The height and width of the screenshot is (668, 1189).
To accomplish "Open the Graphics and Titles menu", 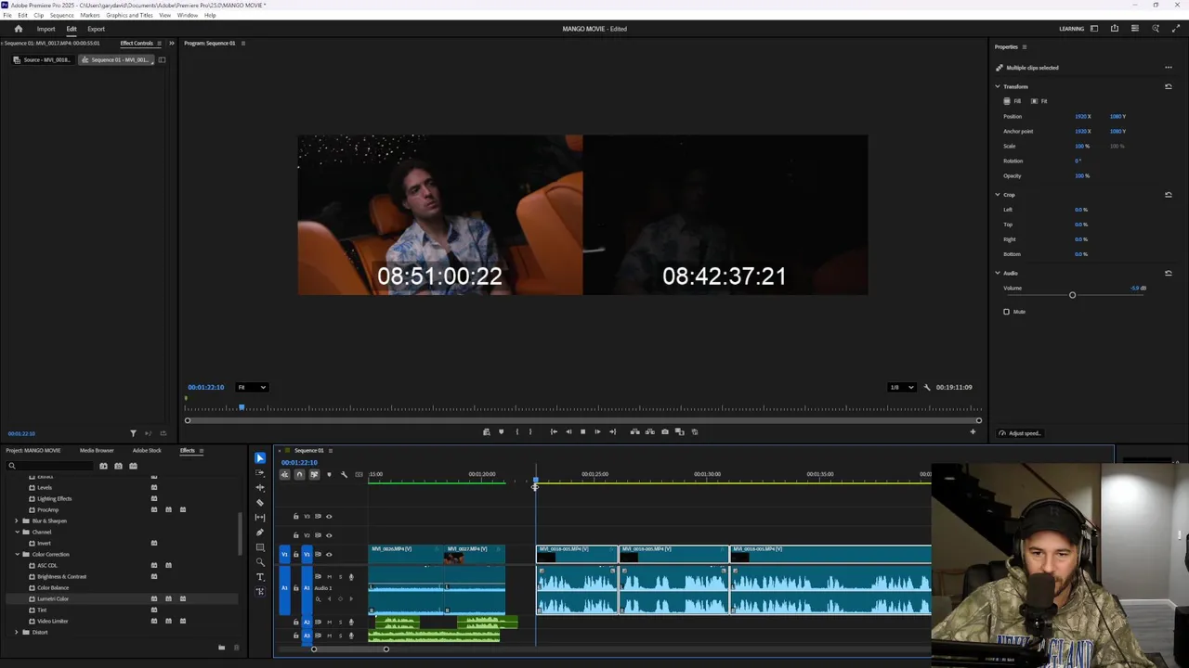I will [130, 15].
